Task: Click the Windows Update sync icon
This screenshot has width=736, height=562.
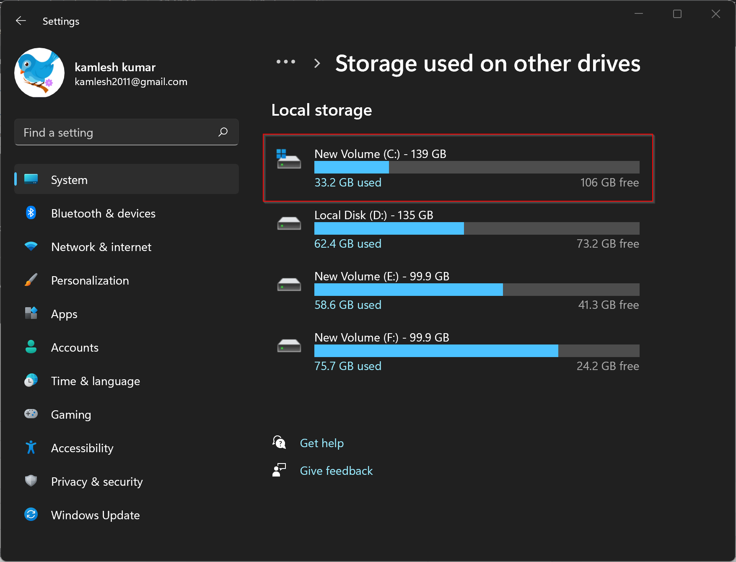Action: pyautogui.click(x=31, y=514)
